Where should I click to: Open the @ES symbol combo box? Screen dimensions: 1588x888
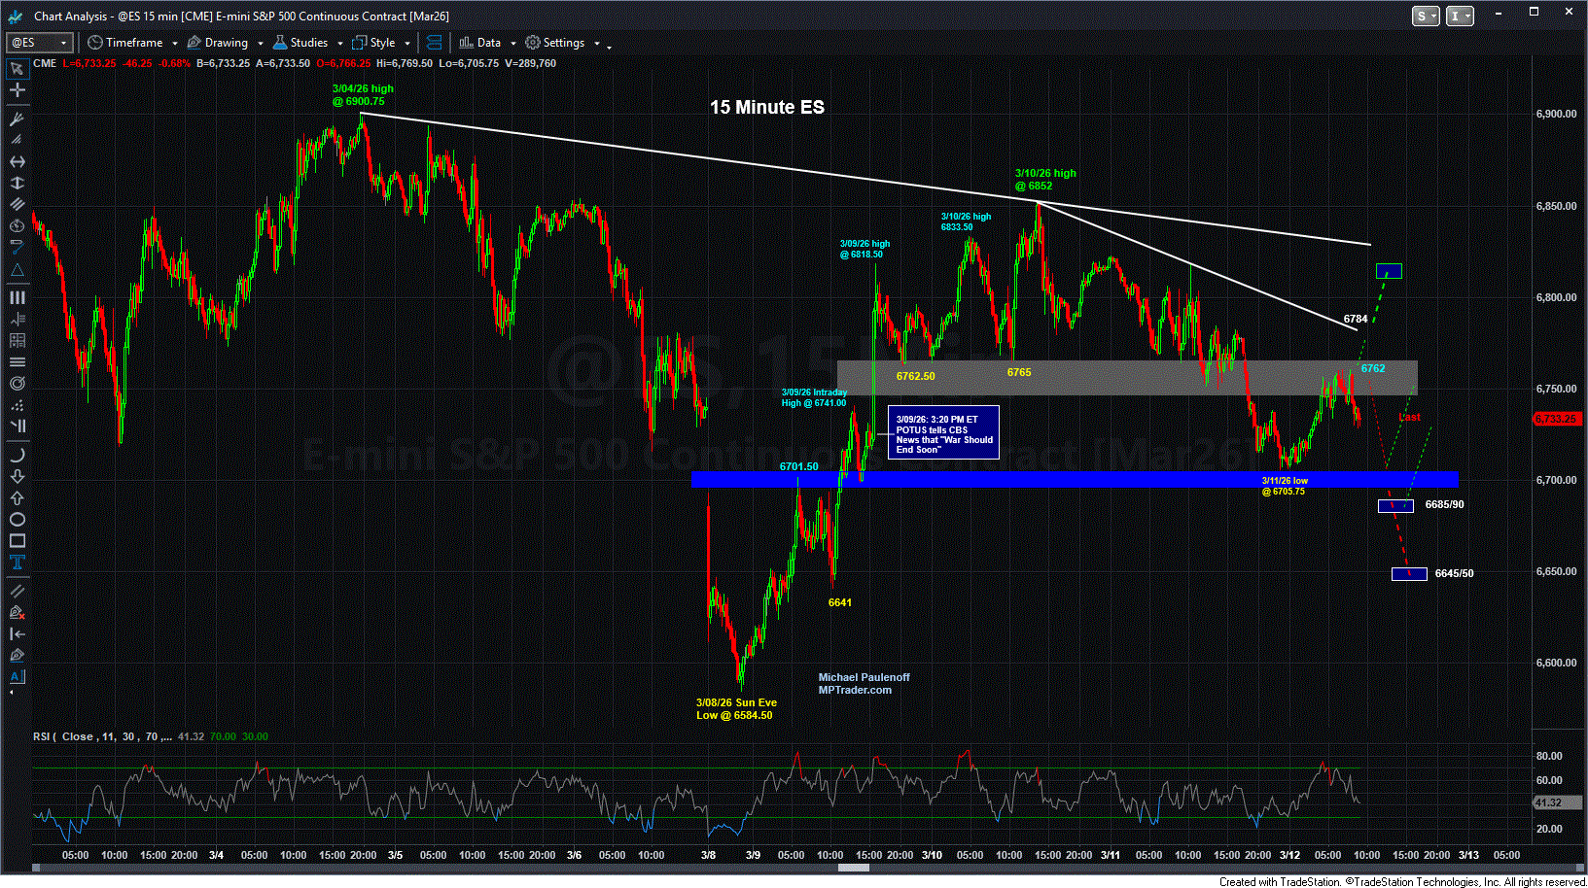click(x=39, y=43)
